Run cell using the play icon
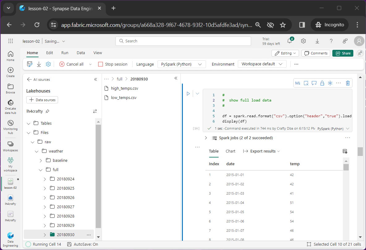 pos(188,93)
